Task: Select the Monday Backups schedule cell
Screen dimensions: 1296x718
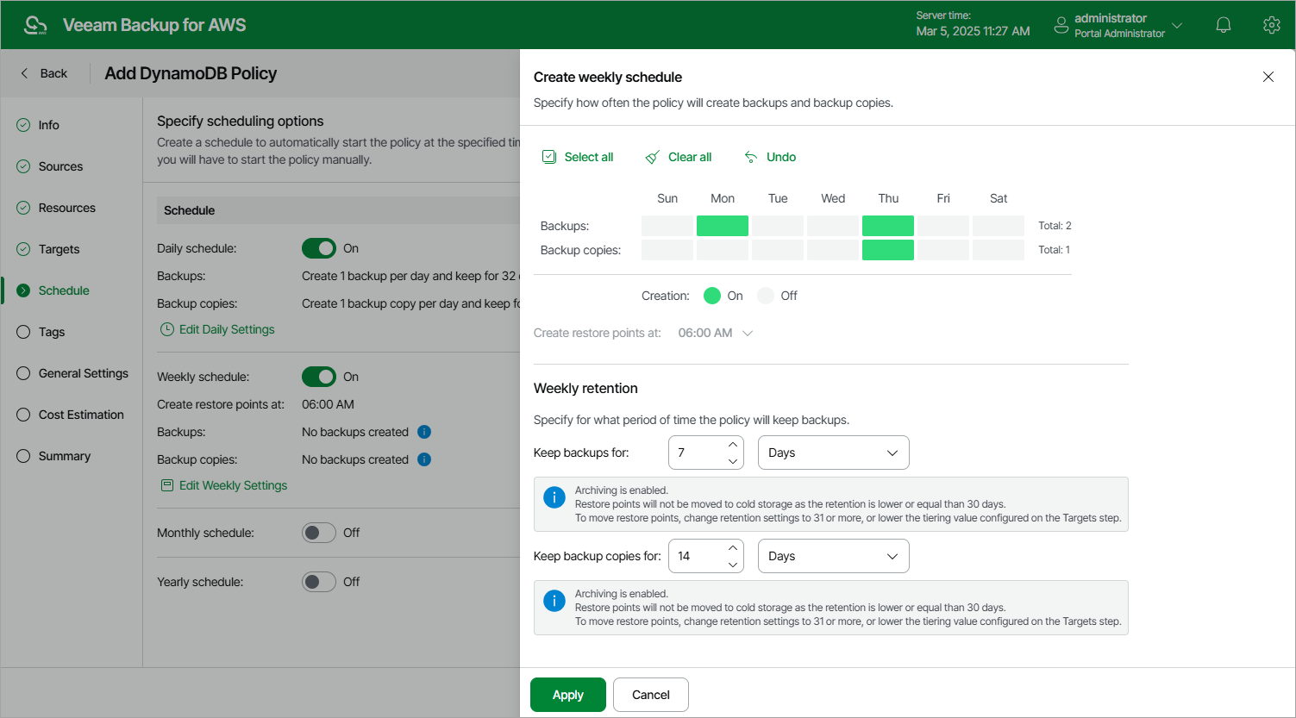Action: pos(723,226)
